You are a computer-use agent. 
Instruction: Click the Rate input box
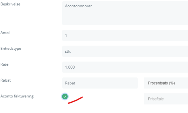(x=125, y=67)
